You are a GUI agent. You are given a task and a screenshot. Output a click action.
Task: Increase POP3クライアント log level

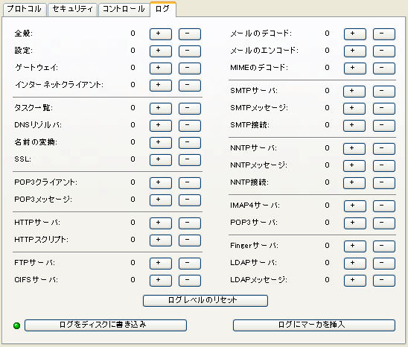161,182
